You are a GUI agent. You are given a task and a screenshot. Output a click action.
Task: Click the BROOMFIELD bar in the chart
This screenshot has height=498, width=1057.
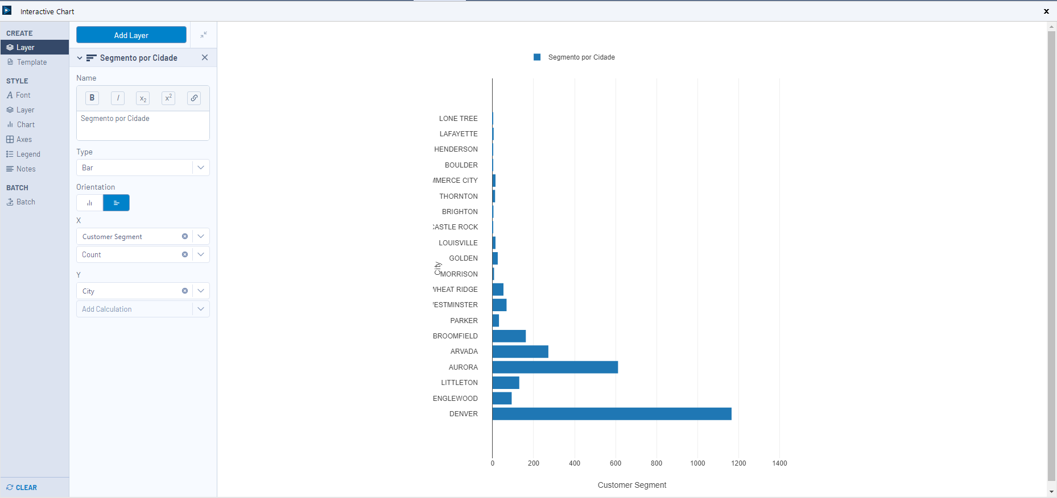click(509, 336)
